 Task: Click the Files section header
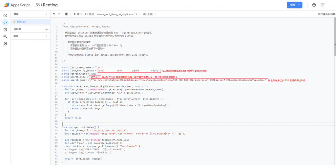pyautogui.click(x=16, y=14)
